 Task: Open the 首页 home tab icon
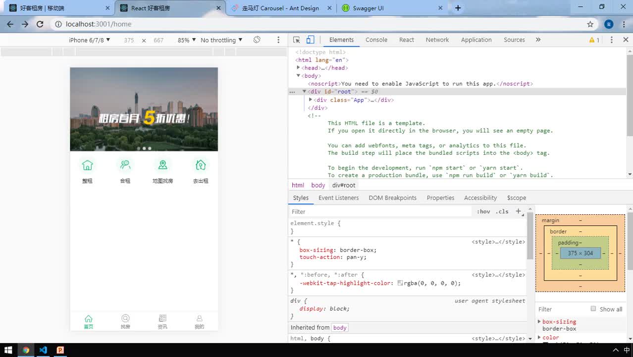[88, 318]
